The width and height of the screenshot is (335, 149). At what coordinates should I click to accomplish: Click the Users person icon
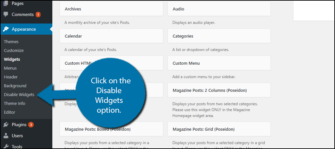coord(6,136)
